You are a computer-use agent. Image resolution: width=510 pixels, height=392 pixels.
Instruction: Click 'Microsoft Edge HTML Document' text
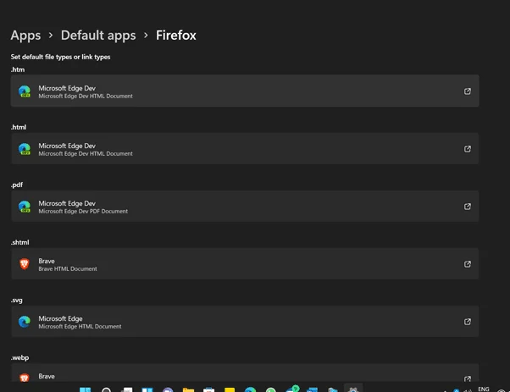(x=80, y=326)
